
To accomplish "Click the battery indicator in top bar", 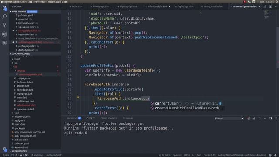I will tap(262, 2).
